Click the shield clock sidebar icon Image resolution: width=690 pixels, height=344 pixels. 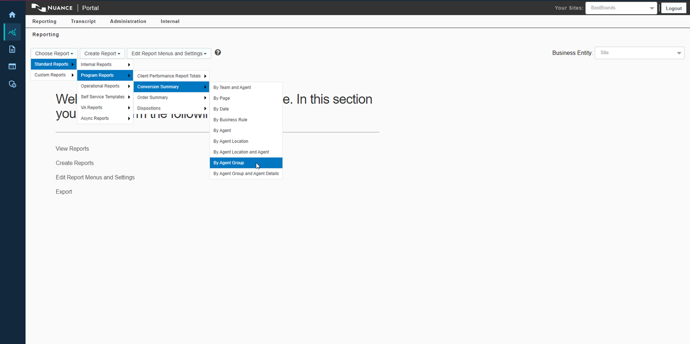pyautogui.click(x=12, y=84)
